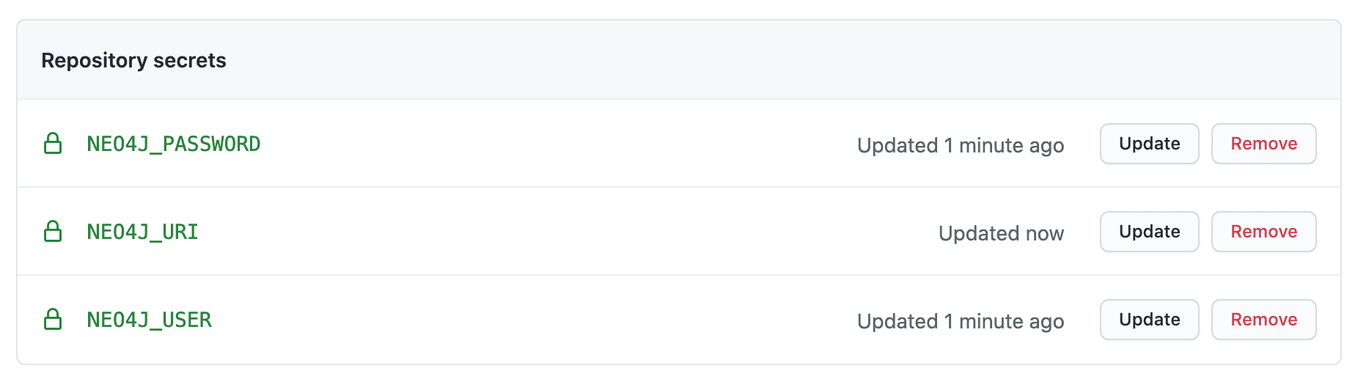
Task: Select the NEO4J_PASSWORD secret name
Action: (x=174, y=144)
